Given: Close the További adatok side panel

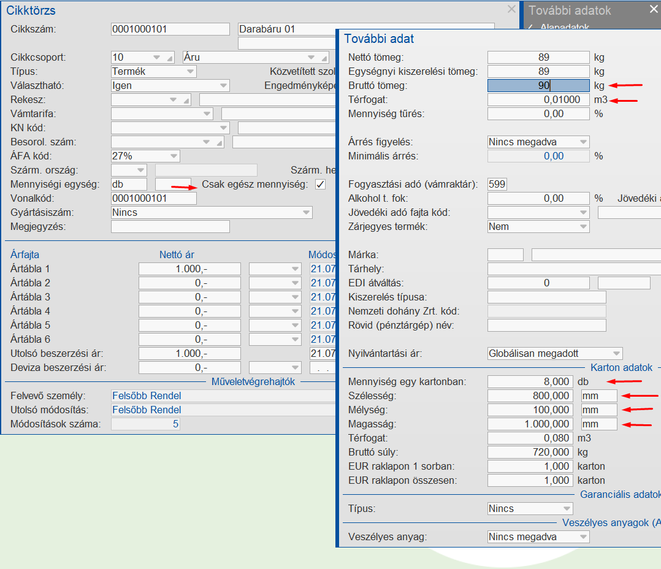Looking at the screenshot, I should click(653, 9).
